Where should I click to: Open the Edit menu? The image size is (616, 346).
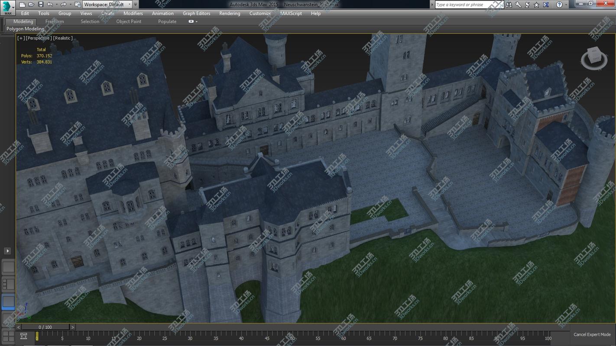coord(25,13)
